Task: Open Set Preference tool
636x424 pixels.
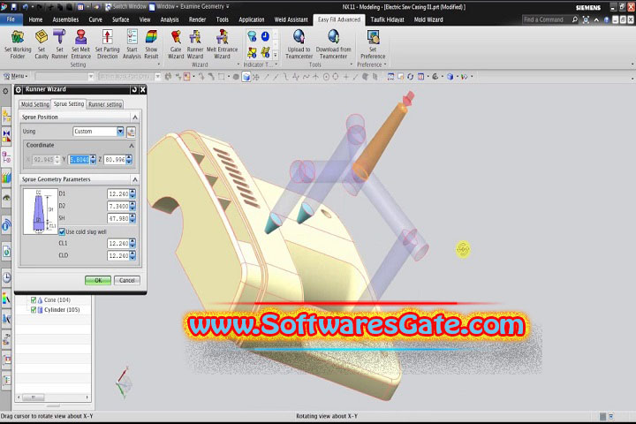Action: tap(373, 45)
